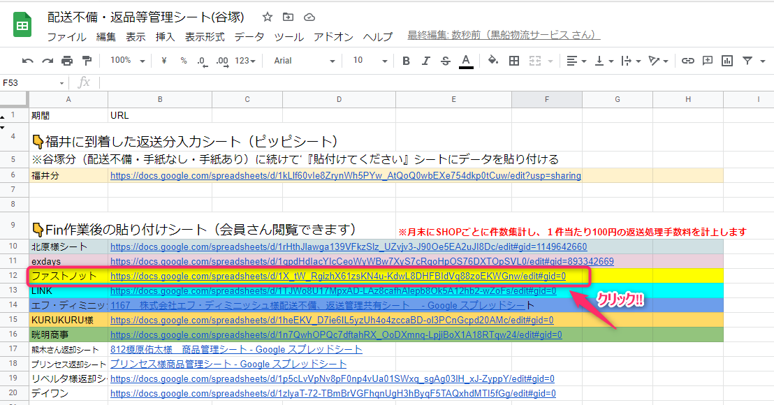The height and width of the screenshot is (405, 774).
Task: Toggle strikethrough formatting
Action: point(445,61)
